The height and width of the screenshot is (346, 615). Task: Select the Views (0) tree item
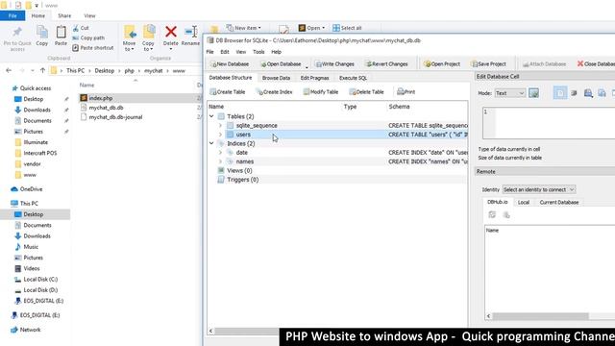pos(239,171)
